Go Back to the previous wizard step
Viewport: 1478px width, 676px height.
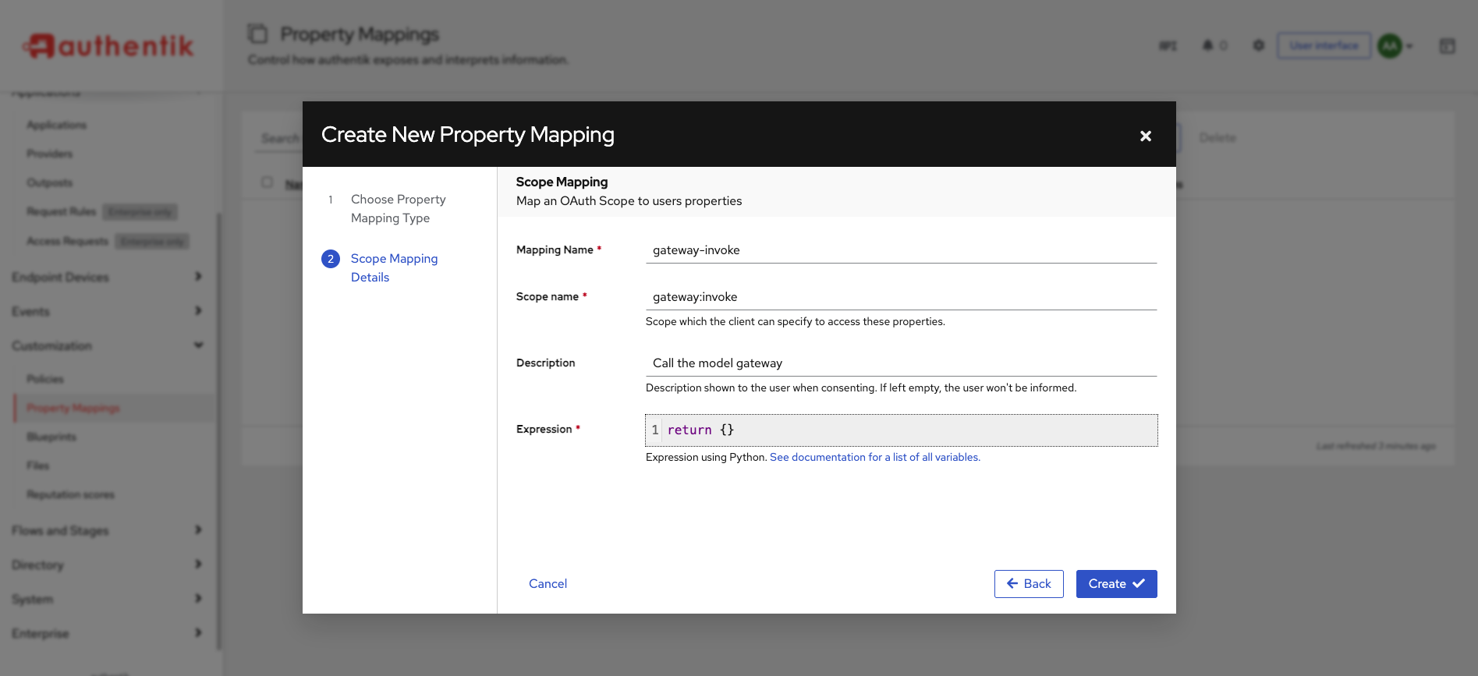coord(1029,584)
